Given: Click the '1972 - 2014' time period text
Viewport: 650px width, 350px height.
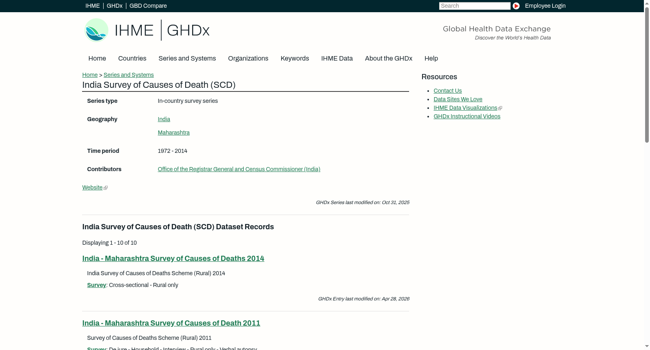Looking at the screenshot, I should tap(172, 151).
